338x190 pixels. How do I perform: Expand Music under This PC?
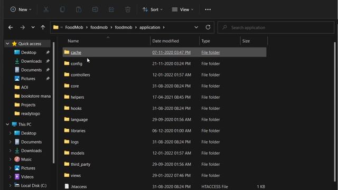(x=10, y=159)
